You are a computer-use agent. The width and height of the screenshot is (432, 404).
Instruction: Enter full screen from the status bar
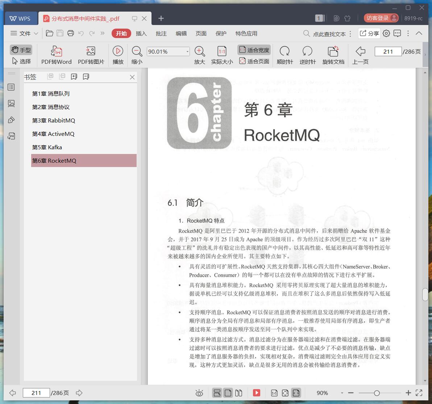[x=419, y=393]
